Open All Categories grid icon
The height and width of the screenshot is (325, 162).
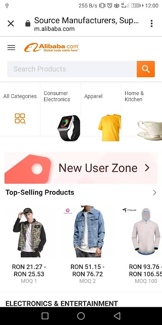coord(20,119)
